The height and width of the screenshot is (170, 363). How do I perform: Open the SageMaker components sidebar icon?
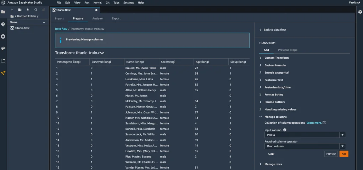[3, 73]
